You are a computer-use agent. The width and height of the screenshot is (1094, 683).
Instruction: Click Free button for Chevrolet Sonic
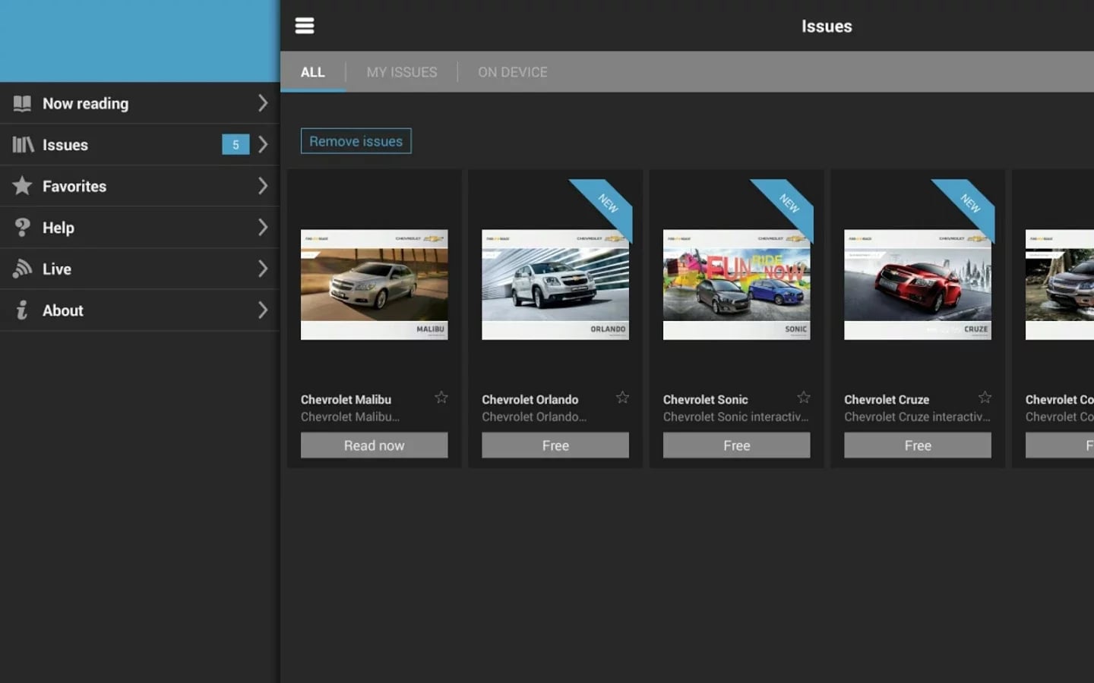pyautogui.click(x=736, y=445)
